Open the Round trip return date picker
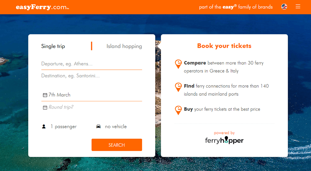 pyautogui.click(x=92, y=107)
